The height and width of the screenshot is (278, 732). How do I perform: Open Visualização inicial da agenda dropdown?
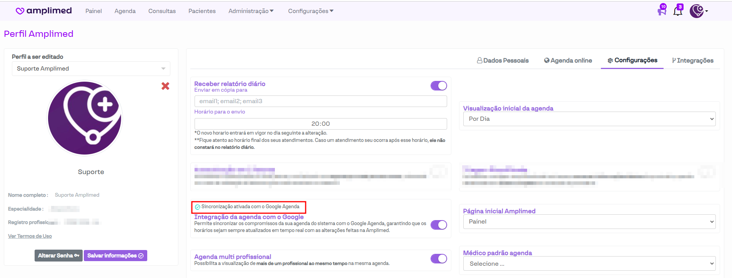point(589,119)
